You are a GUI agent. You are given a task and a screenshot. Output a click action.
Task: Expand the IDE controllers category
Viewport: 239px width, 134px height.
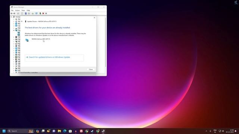point(14,41)
